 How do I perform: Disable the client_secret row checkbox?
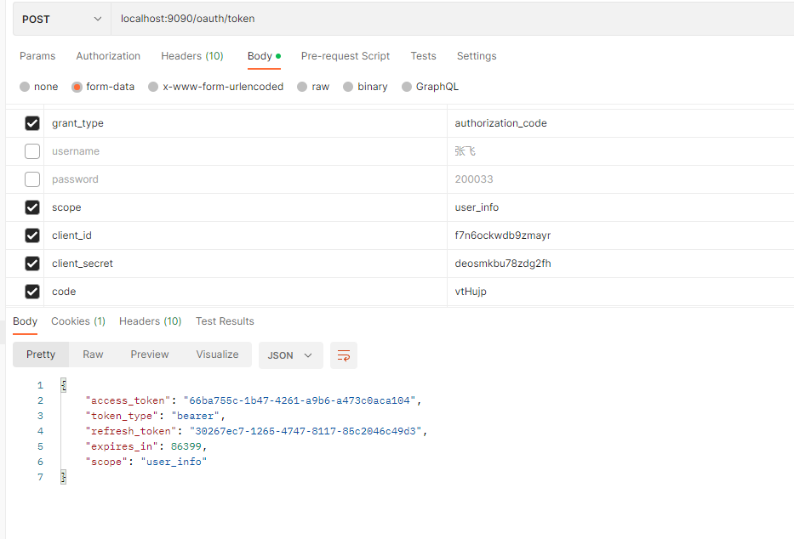(x=32, y=264)
